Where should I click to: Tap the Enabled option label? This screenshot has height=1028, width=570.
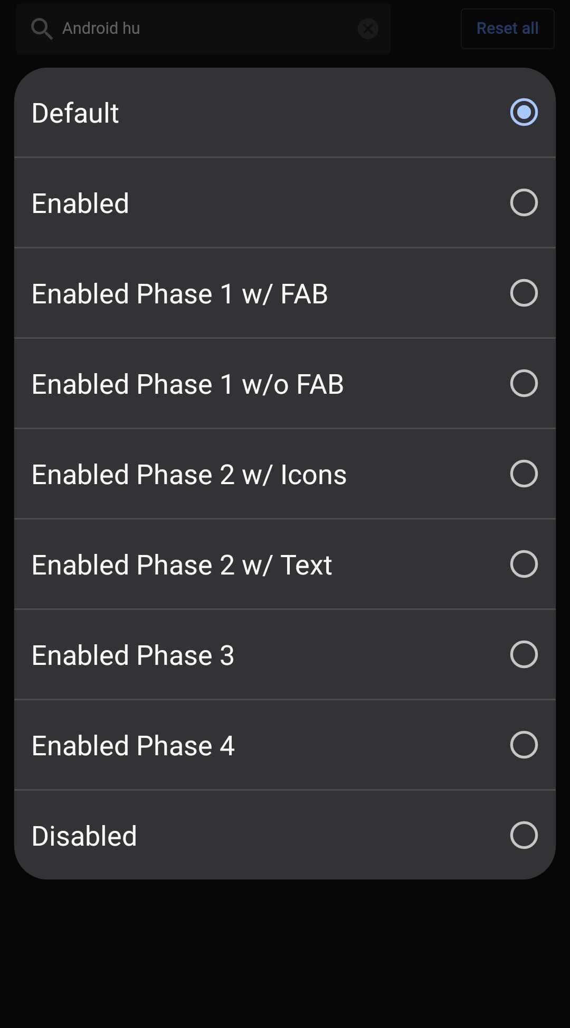pos(80,203)
